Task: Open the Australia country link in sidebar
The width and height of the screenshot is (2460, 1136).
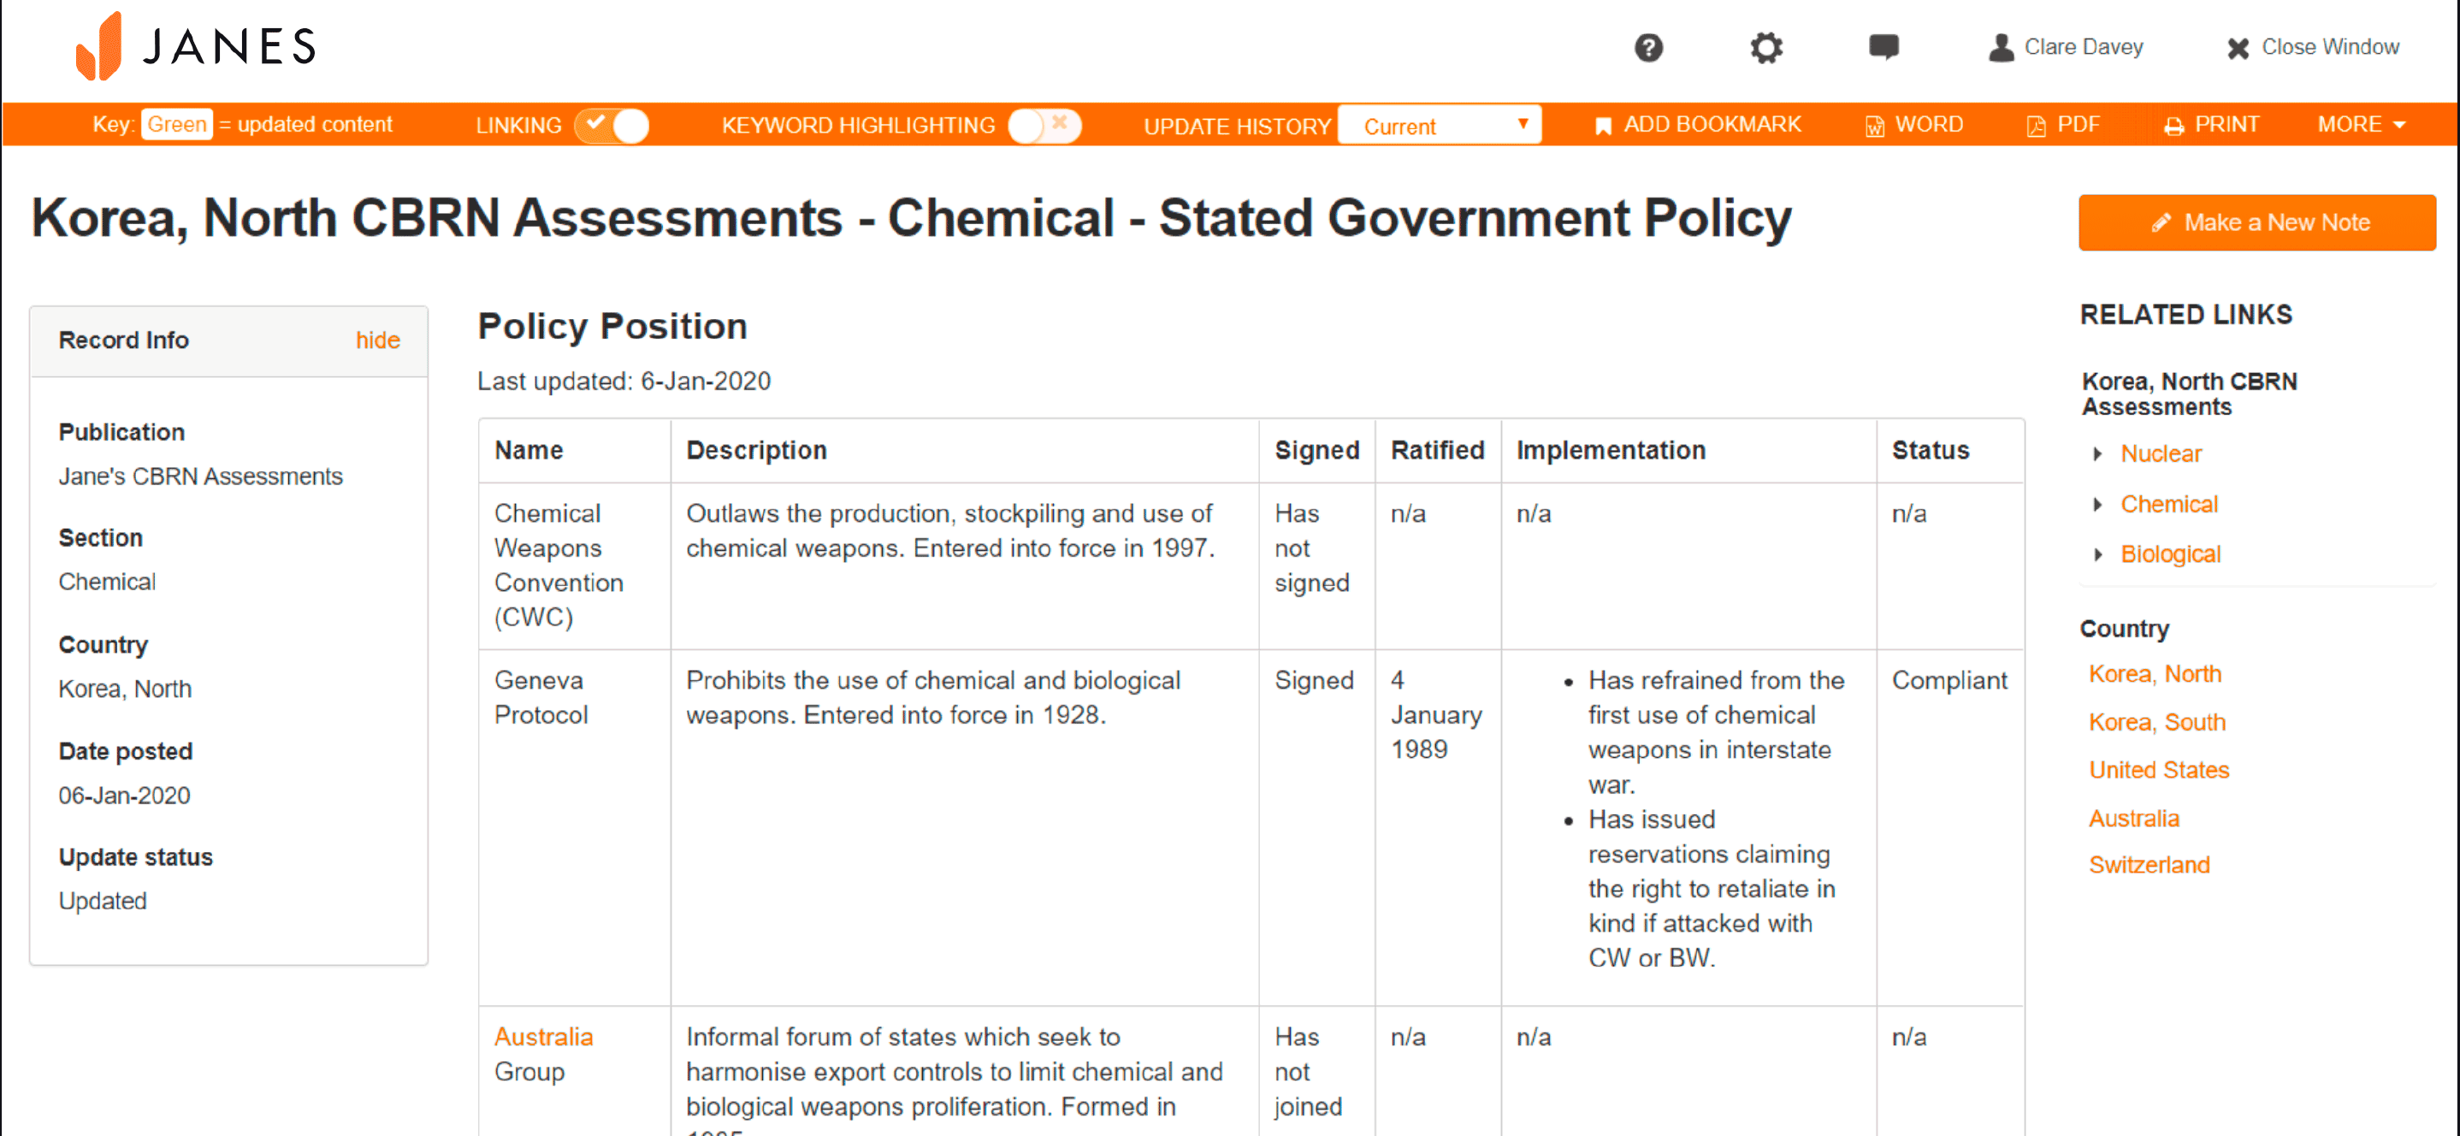Action: [2133, 819]
